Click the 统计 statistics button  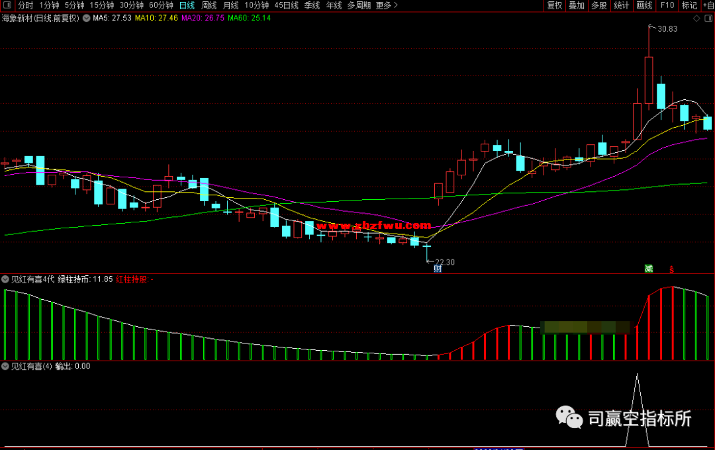pyautogui.click(x=621, y=5)
